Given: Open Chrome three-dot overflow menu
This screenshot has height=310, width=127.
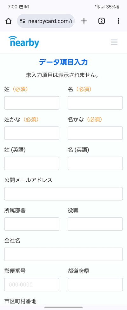Looking at the screenshot, I should pyautogui.click(x=118, y=21).
